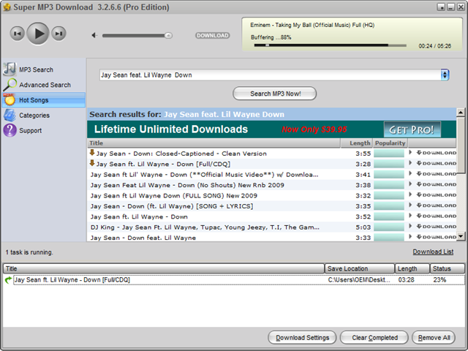The height and width of the screenshot is (351, 468).
Task: Seek within the Eminem track progress bar
Action: 330,45
